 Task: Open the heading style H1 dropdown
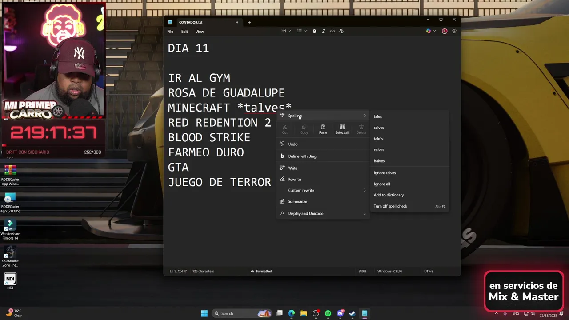(286, 31)
